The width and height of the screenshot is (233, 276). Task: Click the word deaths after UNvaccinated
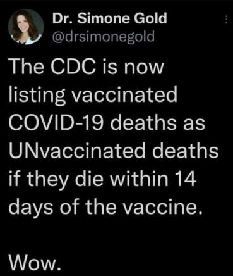click(x=185, y=151)
